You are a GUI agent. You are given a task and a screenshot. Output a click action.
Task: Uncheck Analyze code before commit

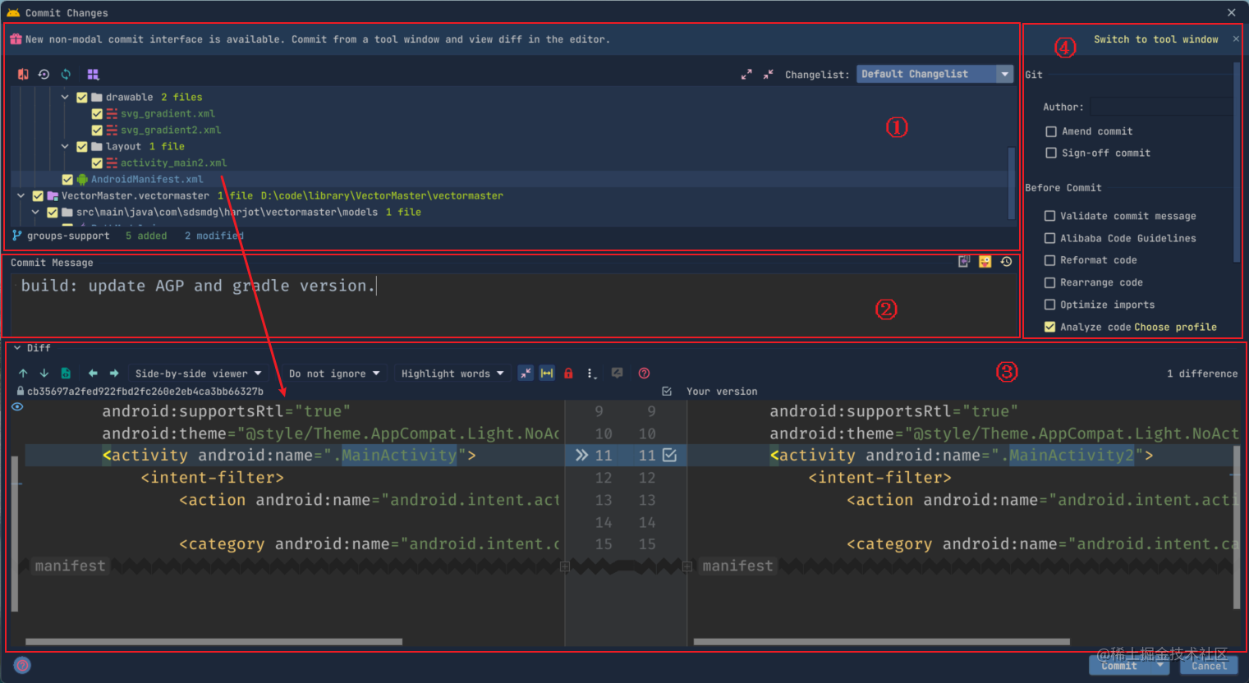click(x=1049, y=327)
